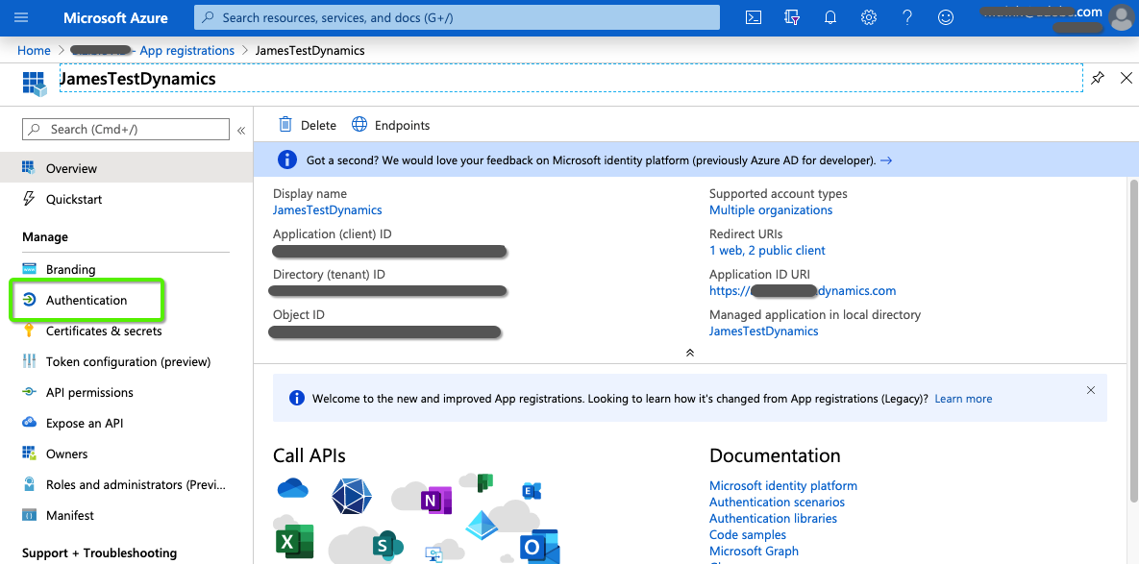
Task: Collapse the essentials section chevron
Action: pyautogui.click(x=690, y=353)
